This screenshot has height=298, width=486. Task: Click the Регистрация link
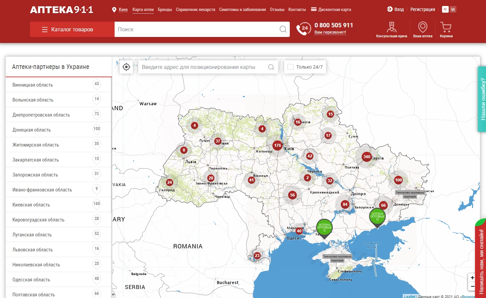423,9
